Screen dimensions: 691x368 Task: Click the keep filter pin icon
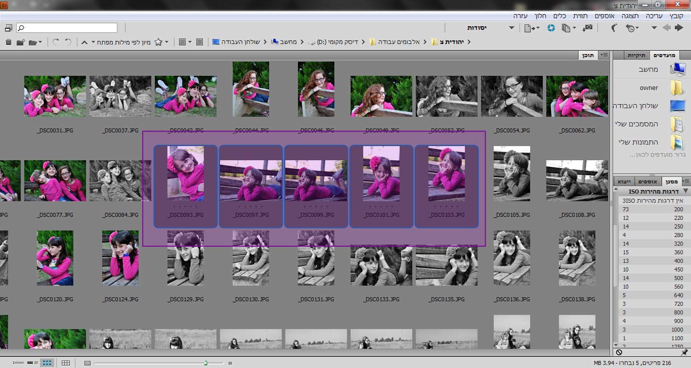click(684, 352)
